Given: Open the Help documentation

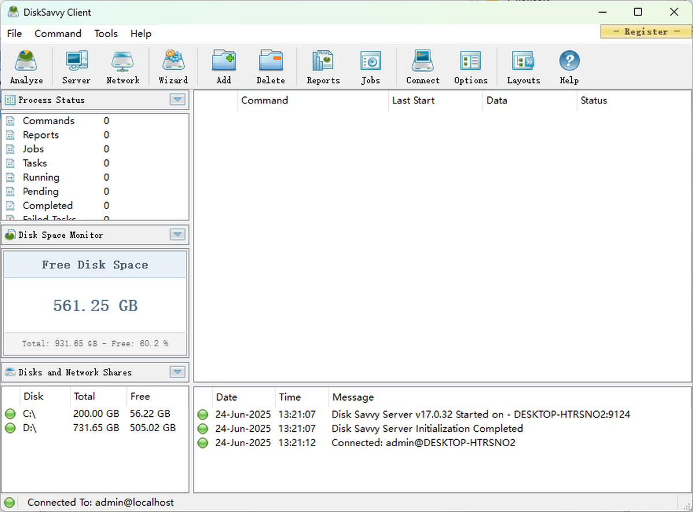Looking at the screenshot, I should [569, 66].
